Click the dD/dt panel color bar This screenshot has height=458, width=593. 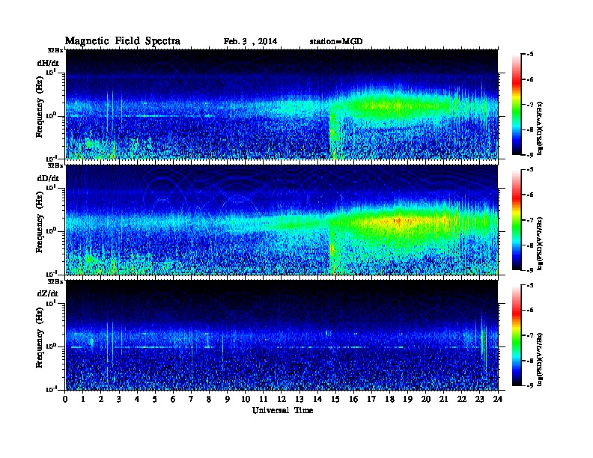coord(517,219)
